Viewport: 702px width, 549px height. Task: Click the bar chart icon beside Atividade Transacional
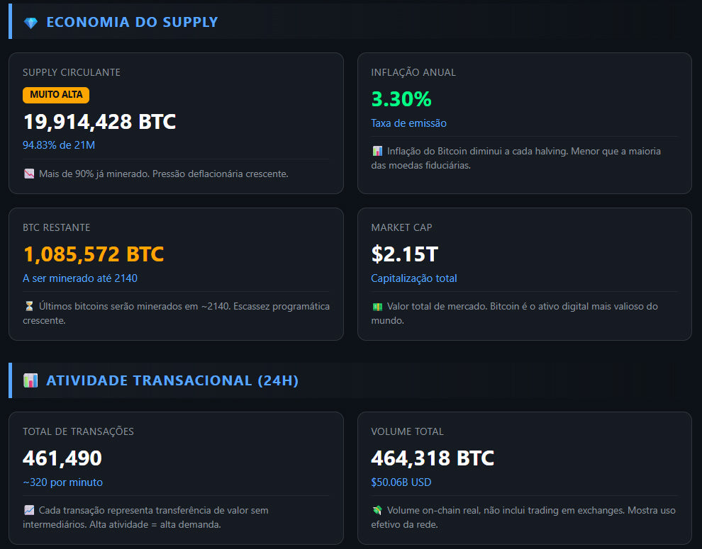pyautogui.click(x=30, y=381)
